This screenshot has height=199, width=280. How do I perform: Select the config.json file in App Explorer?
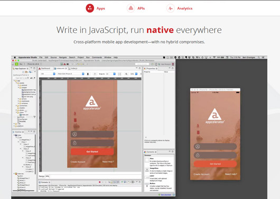click(x=22, y=119)
